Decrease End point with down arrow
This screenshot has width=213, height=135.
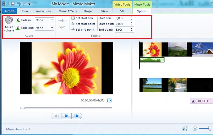point(132,31)
